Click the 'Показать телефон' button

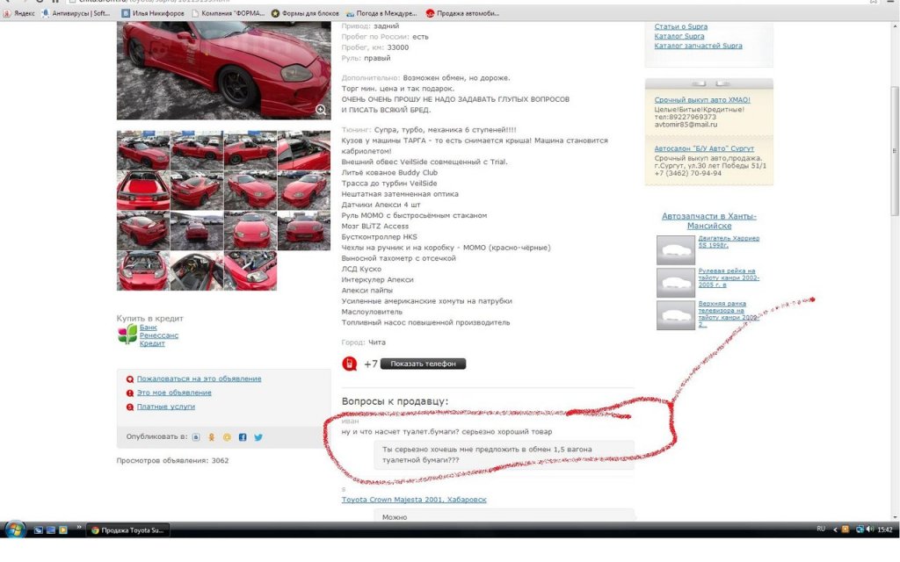point(423,364)
